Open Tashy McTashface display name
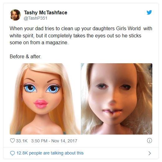Viewport: 162px width, 162px height. click(45, 12)
